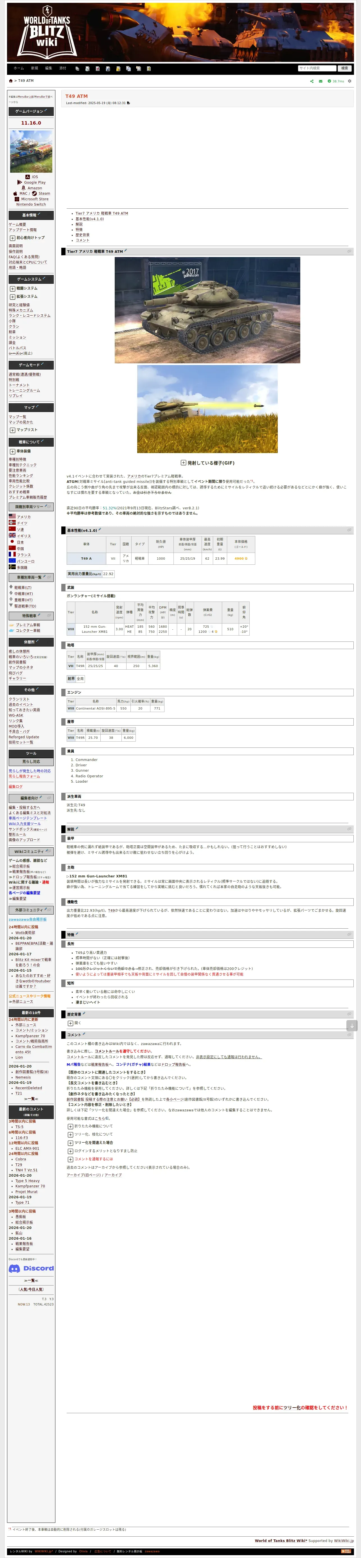Open ホーム in the top menu bar
Screen dimensions: 361x1558
(x=19, y=68)
